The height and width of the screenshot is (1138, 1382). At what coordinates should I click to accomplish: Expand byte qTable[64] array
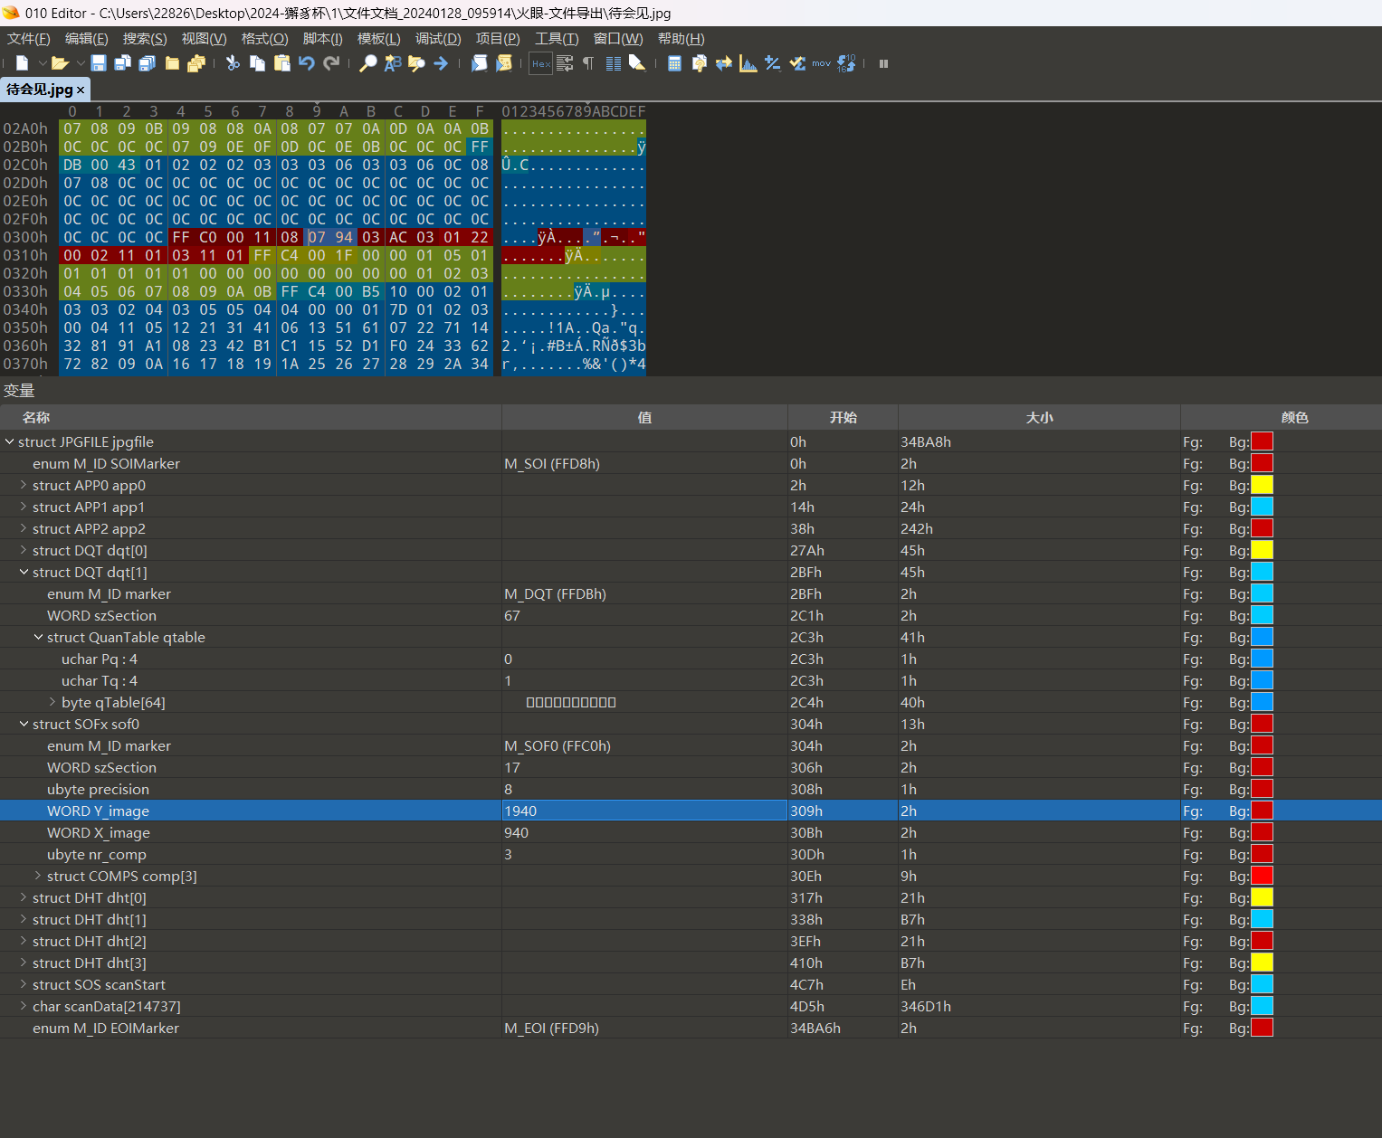[52, 702]
